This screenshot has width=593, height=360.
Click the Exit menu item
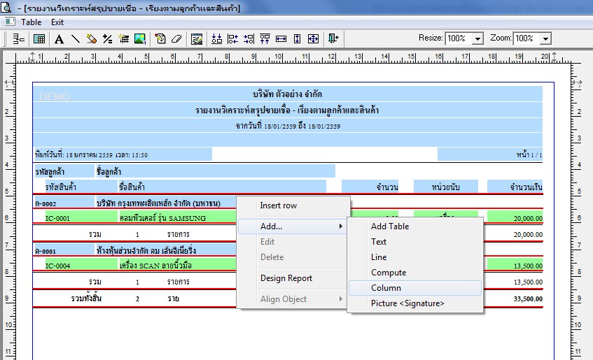click(57, 22)
